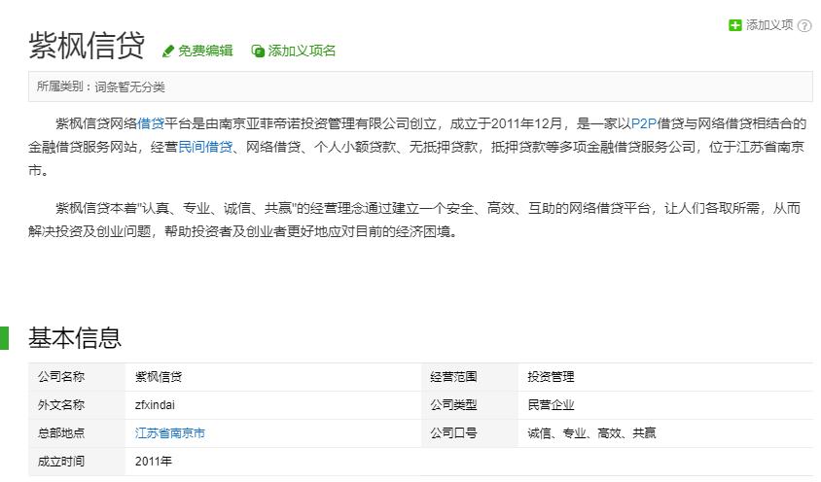Image resolution: width=821 pixels, height=482 pixels.
Task: Open the 民间借贷 hyperlink
Action: [x=205, y=147]
